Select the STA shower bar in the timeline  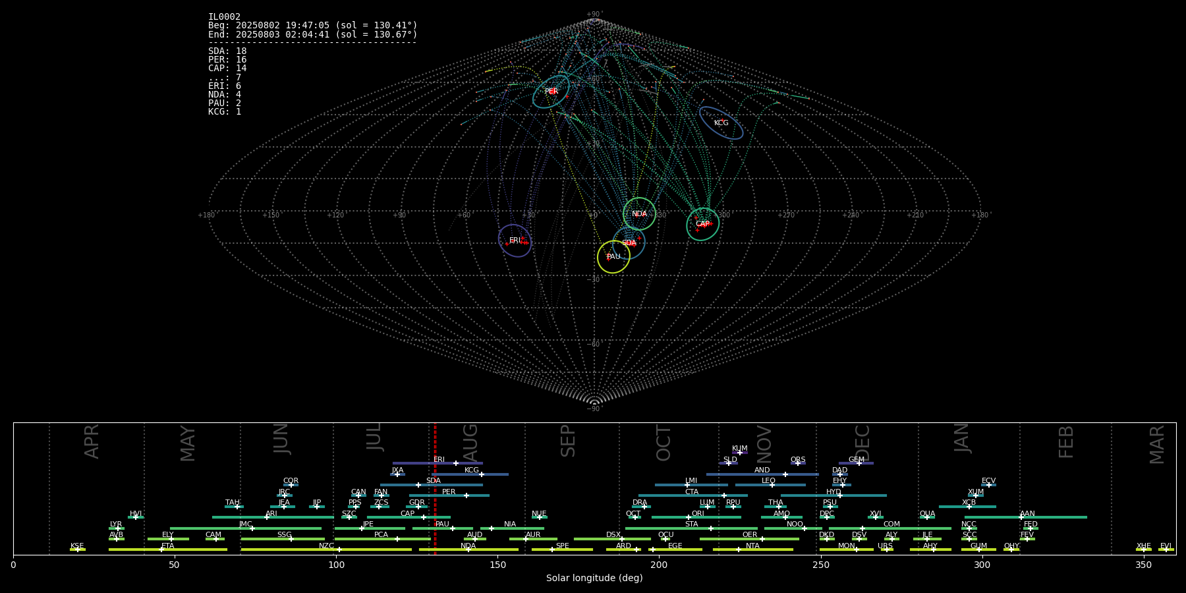tap(691, 528)
